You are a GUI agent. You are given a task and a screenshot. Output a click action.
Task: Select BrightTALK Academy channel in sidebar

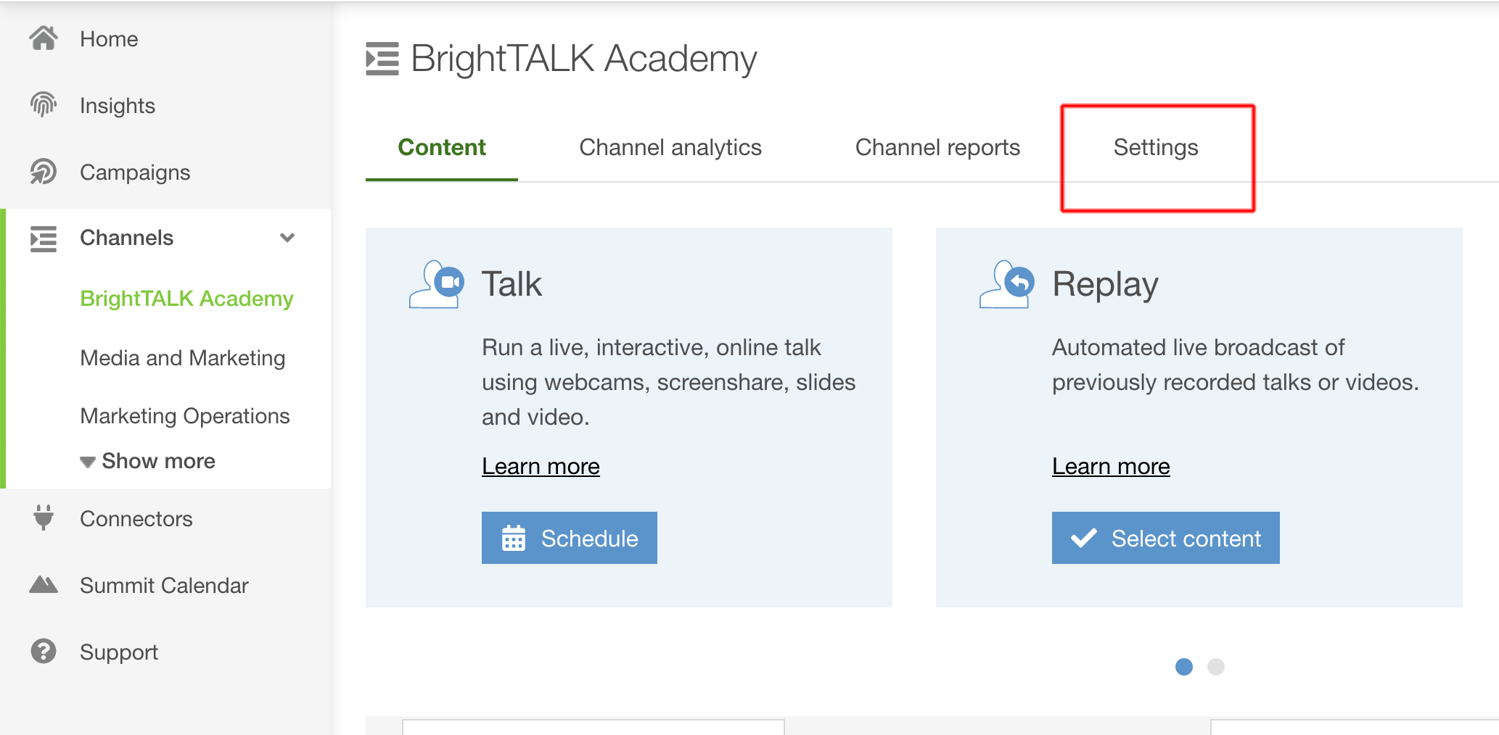click(x=186, y=299)
